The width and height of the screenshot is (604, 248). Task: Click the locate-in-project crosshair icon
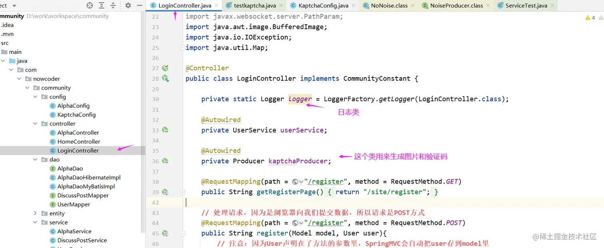click(x=90, y=6)
